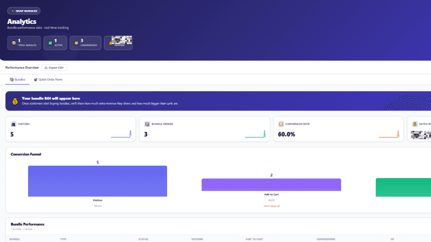
Task: Click the VISITORS column header in table
Action: tap(197, 239)
